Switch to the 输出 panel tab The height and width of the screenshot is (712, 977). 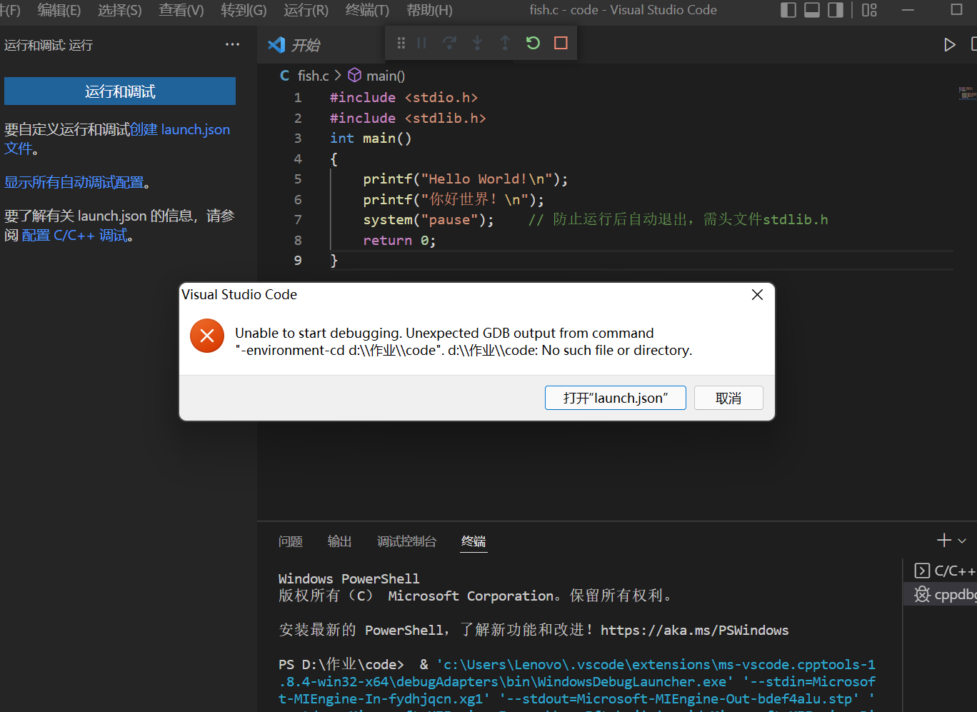(339, 541)
